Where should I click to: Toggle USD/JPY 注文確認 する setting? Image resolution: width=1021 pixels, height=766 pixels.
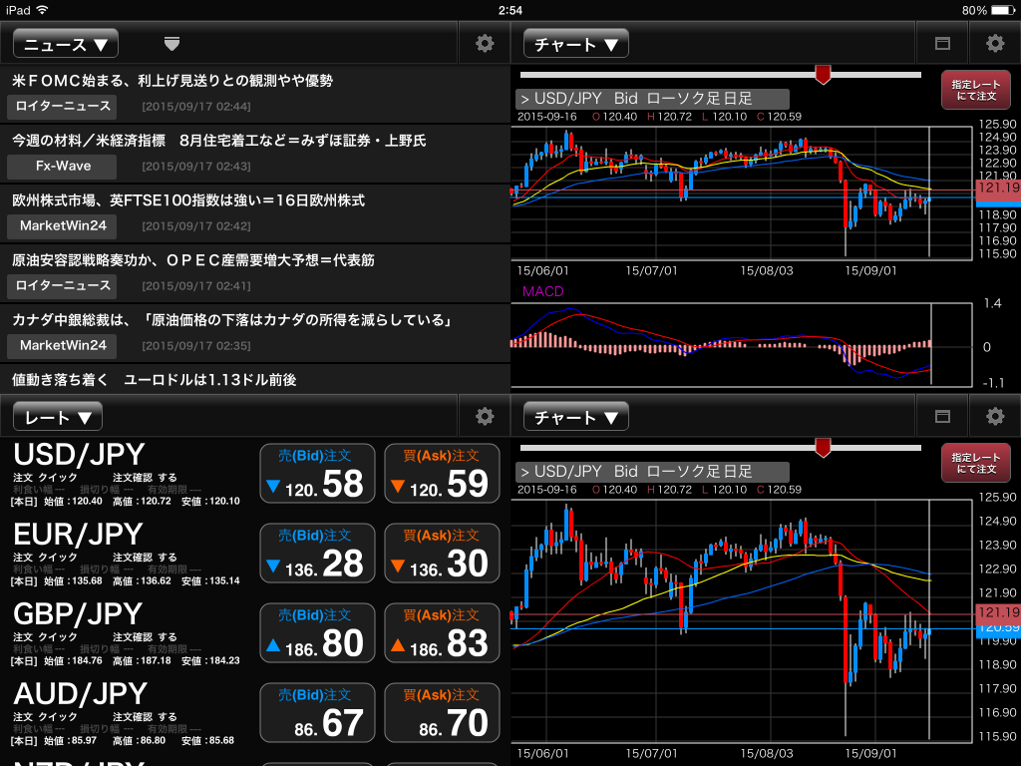(145, 478)
